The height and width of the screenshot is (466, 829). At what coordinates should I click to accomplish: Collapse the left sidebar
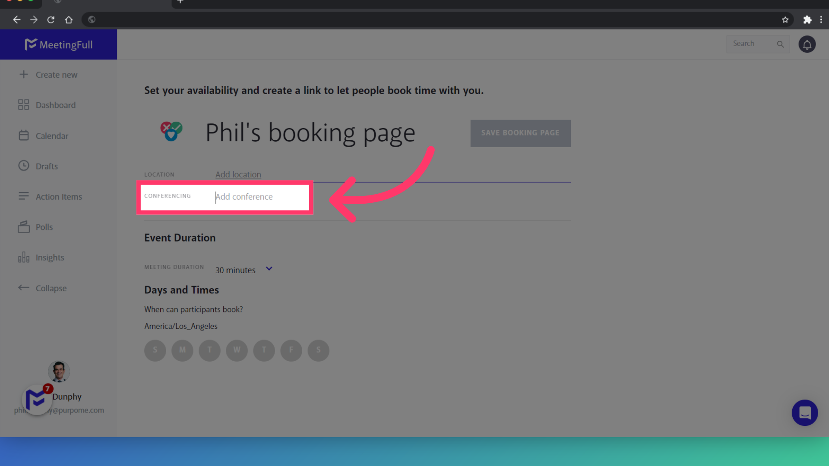pos(50,287)
